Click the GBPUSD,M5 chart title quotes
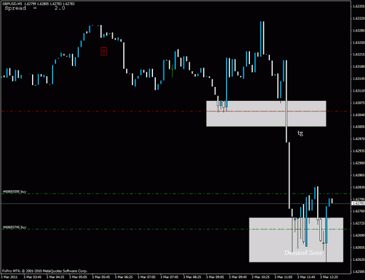Viewport: 365px width, 280px height. click(x=38, y=3)
